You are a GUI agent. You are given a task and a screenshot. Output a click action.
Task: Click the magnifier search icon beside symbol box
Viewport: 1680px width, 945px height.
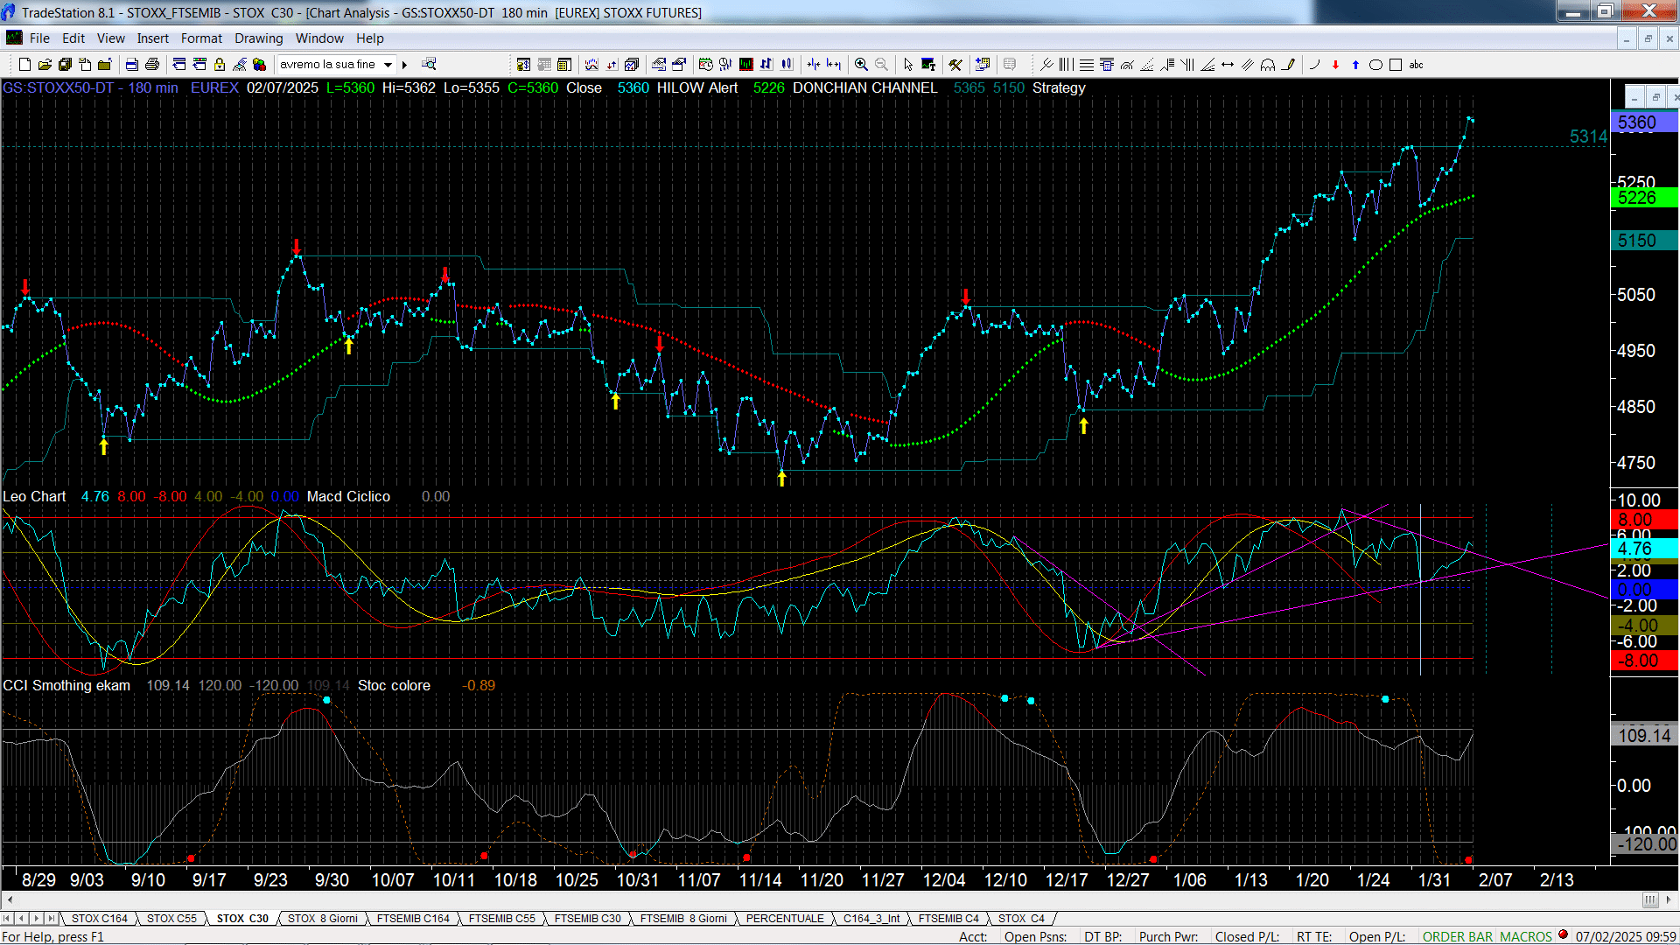coord(429,64)
